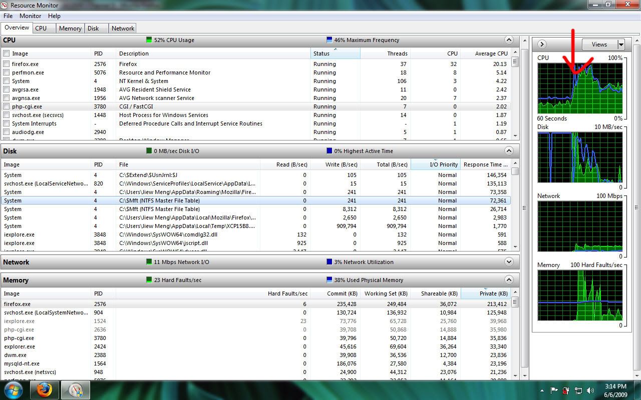Click the network connection tray icon
The width and height of the screenshot is (641, 400).
tap(578, 390)
